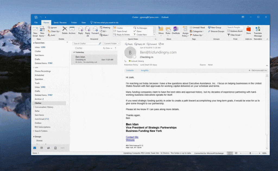
Task: Toggle the sort order arrow in the message list
Action: click(x=116, y=48)
